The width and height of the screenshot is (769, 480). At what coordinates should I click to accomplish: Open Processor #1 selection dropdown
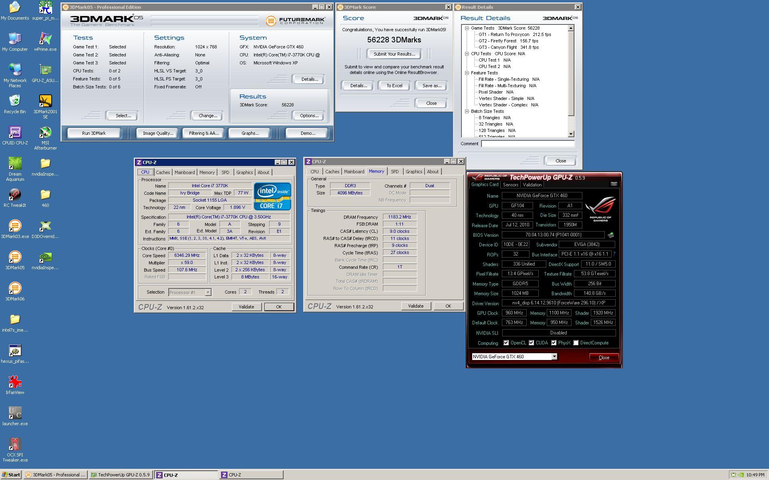tap(208, 292)
